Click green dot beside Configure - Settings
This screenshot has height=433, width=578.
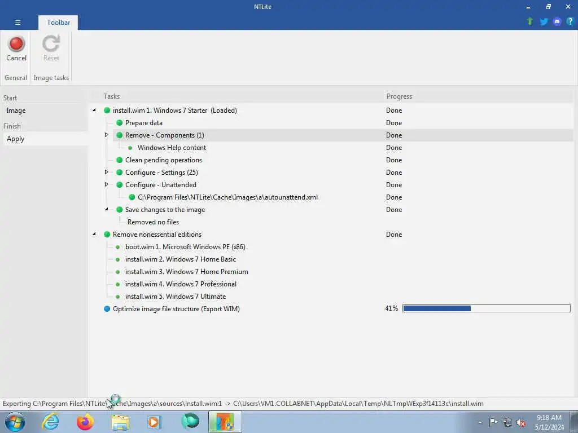coord(120,173)
